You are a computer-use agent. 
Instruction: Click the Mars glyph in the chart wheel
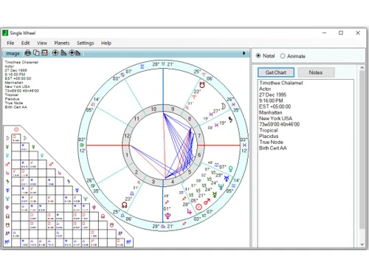tap(207, 202)
